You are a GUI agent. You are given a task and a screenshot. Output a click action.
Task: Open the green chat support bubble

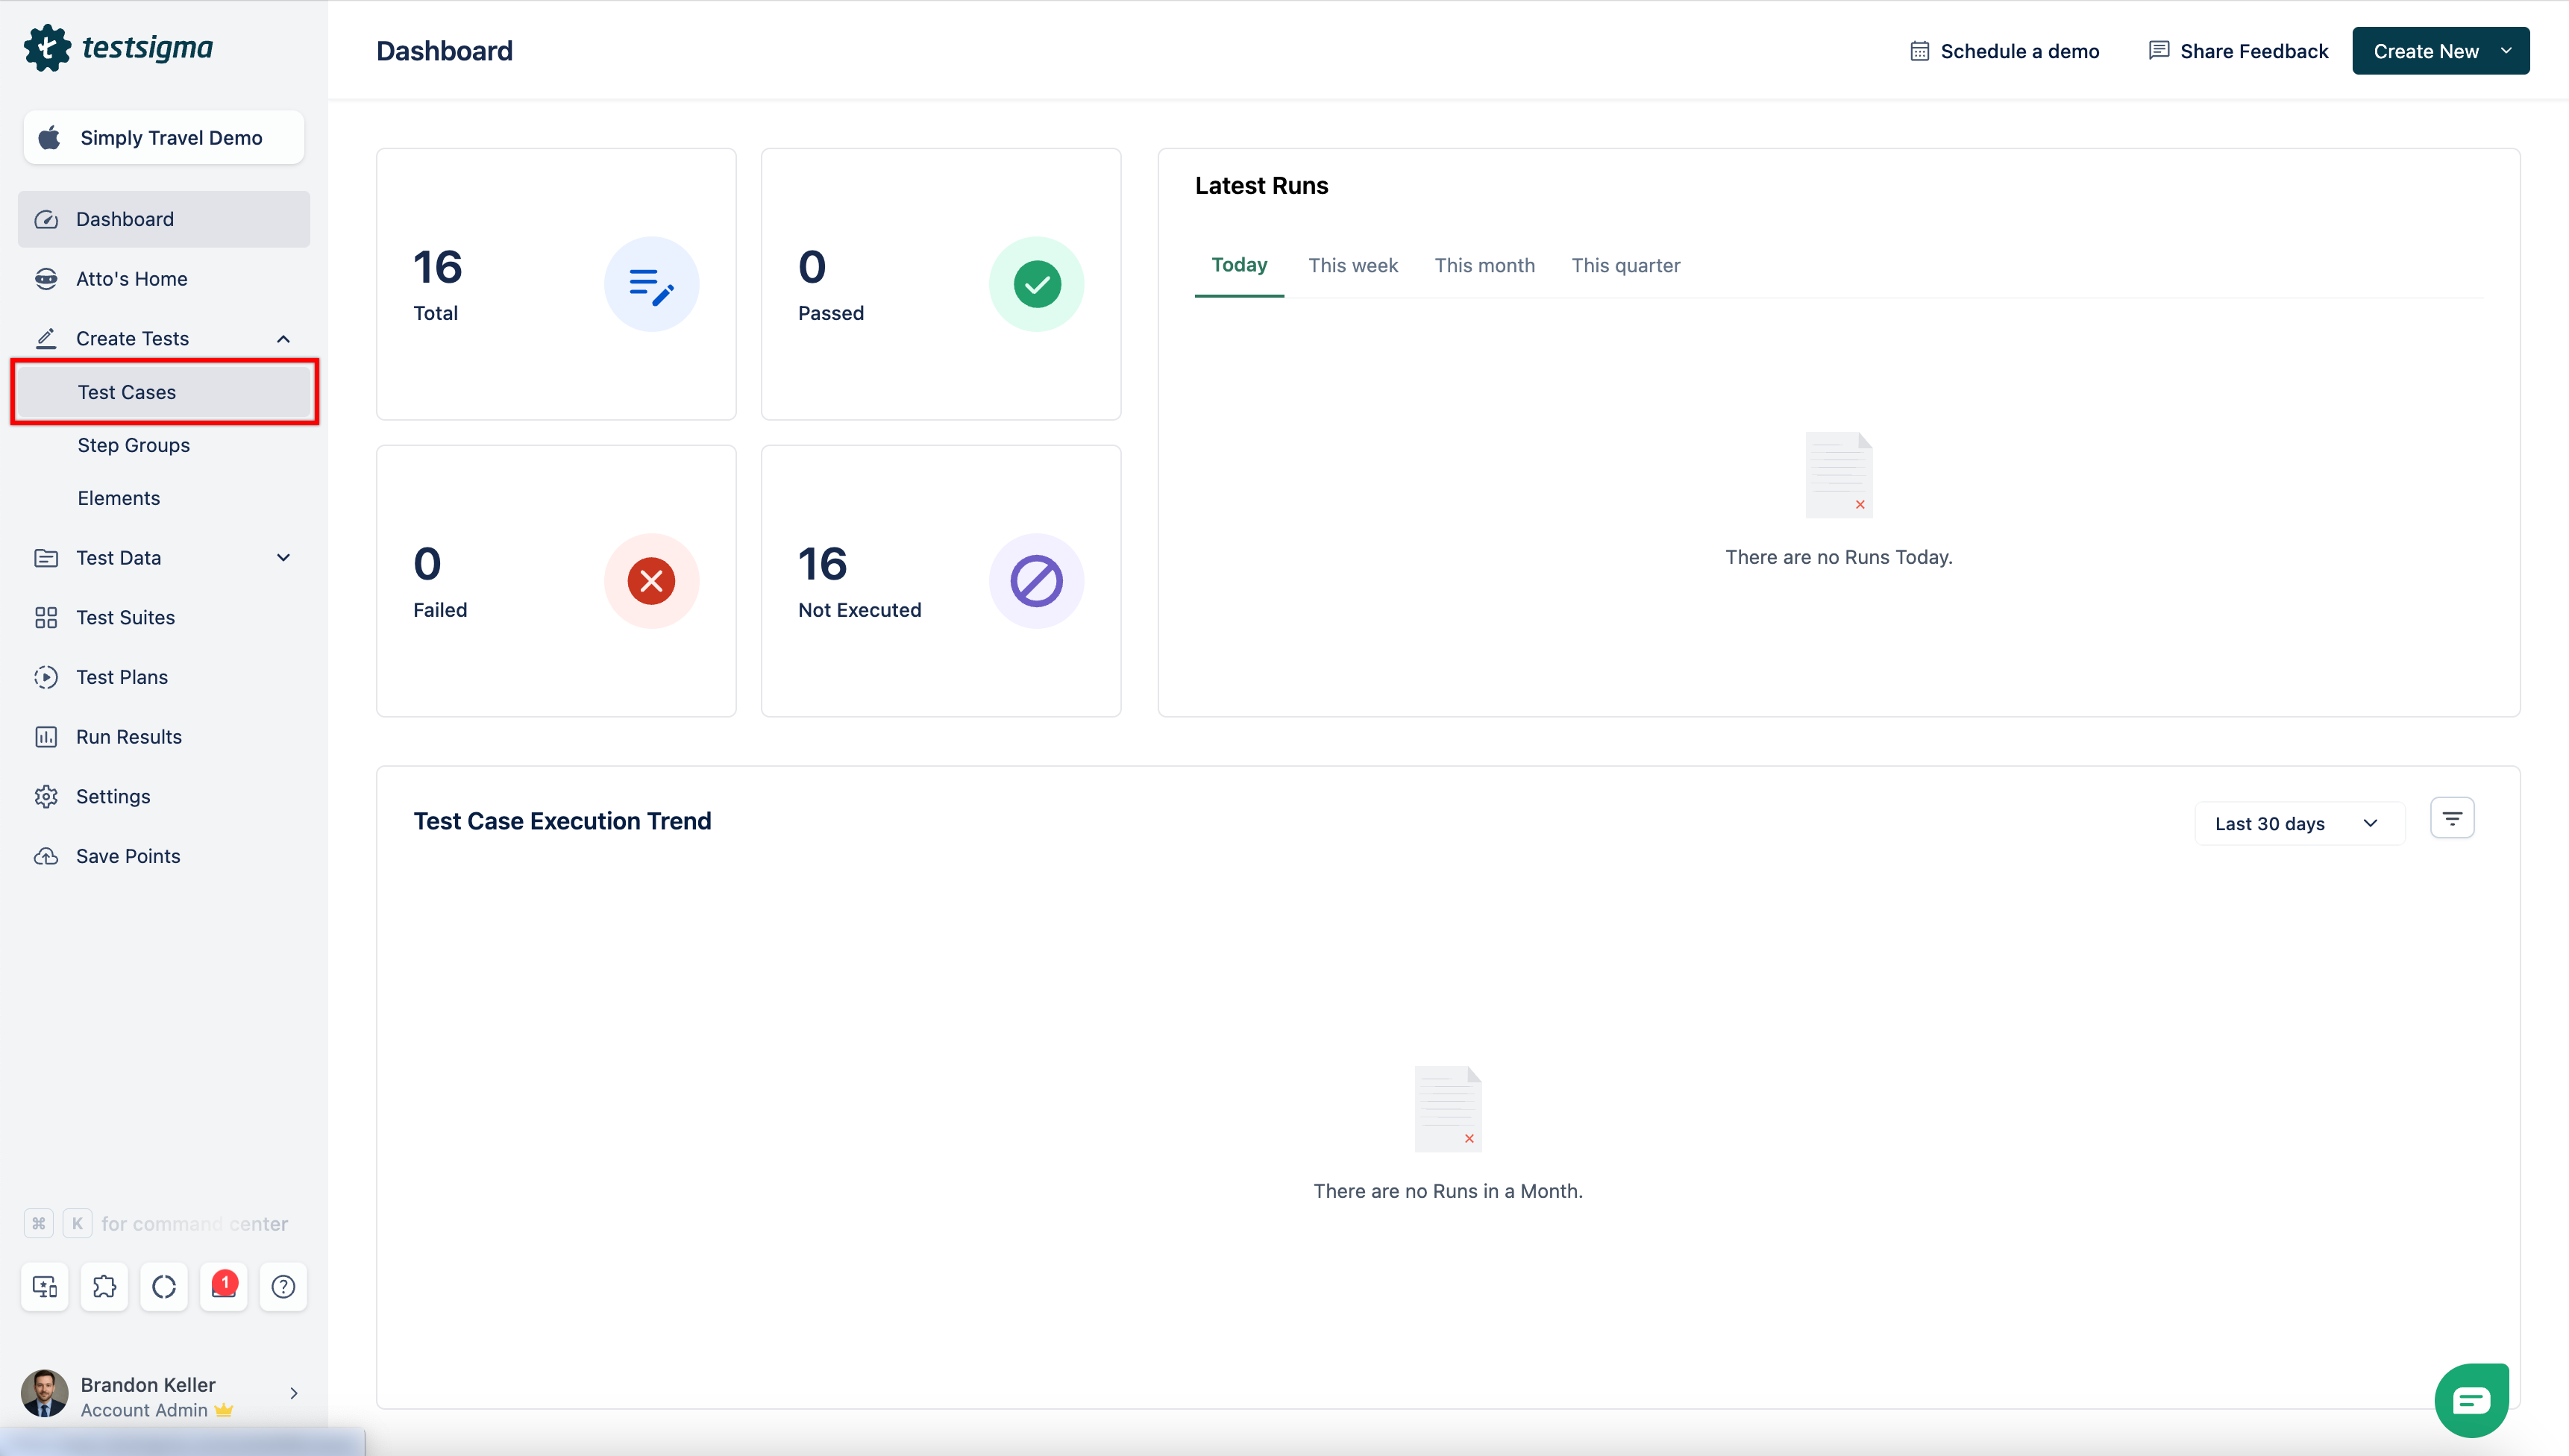(2471, 1400)
